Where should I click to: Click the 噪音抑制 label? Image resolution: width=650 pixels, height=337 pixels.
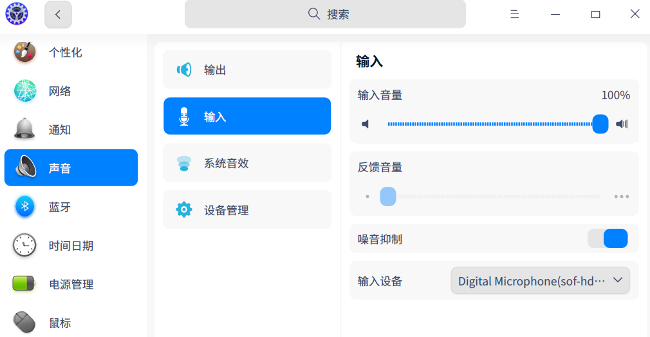point(380,240)
